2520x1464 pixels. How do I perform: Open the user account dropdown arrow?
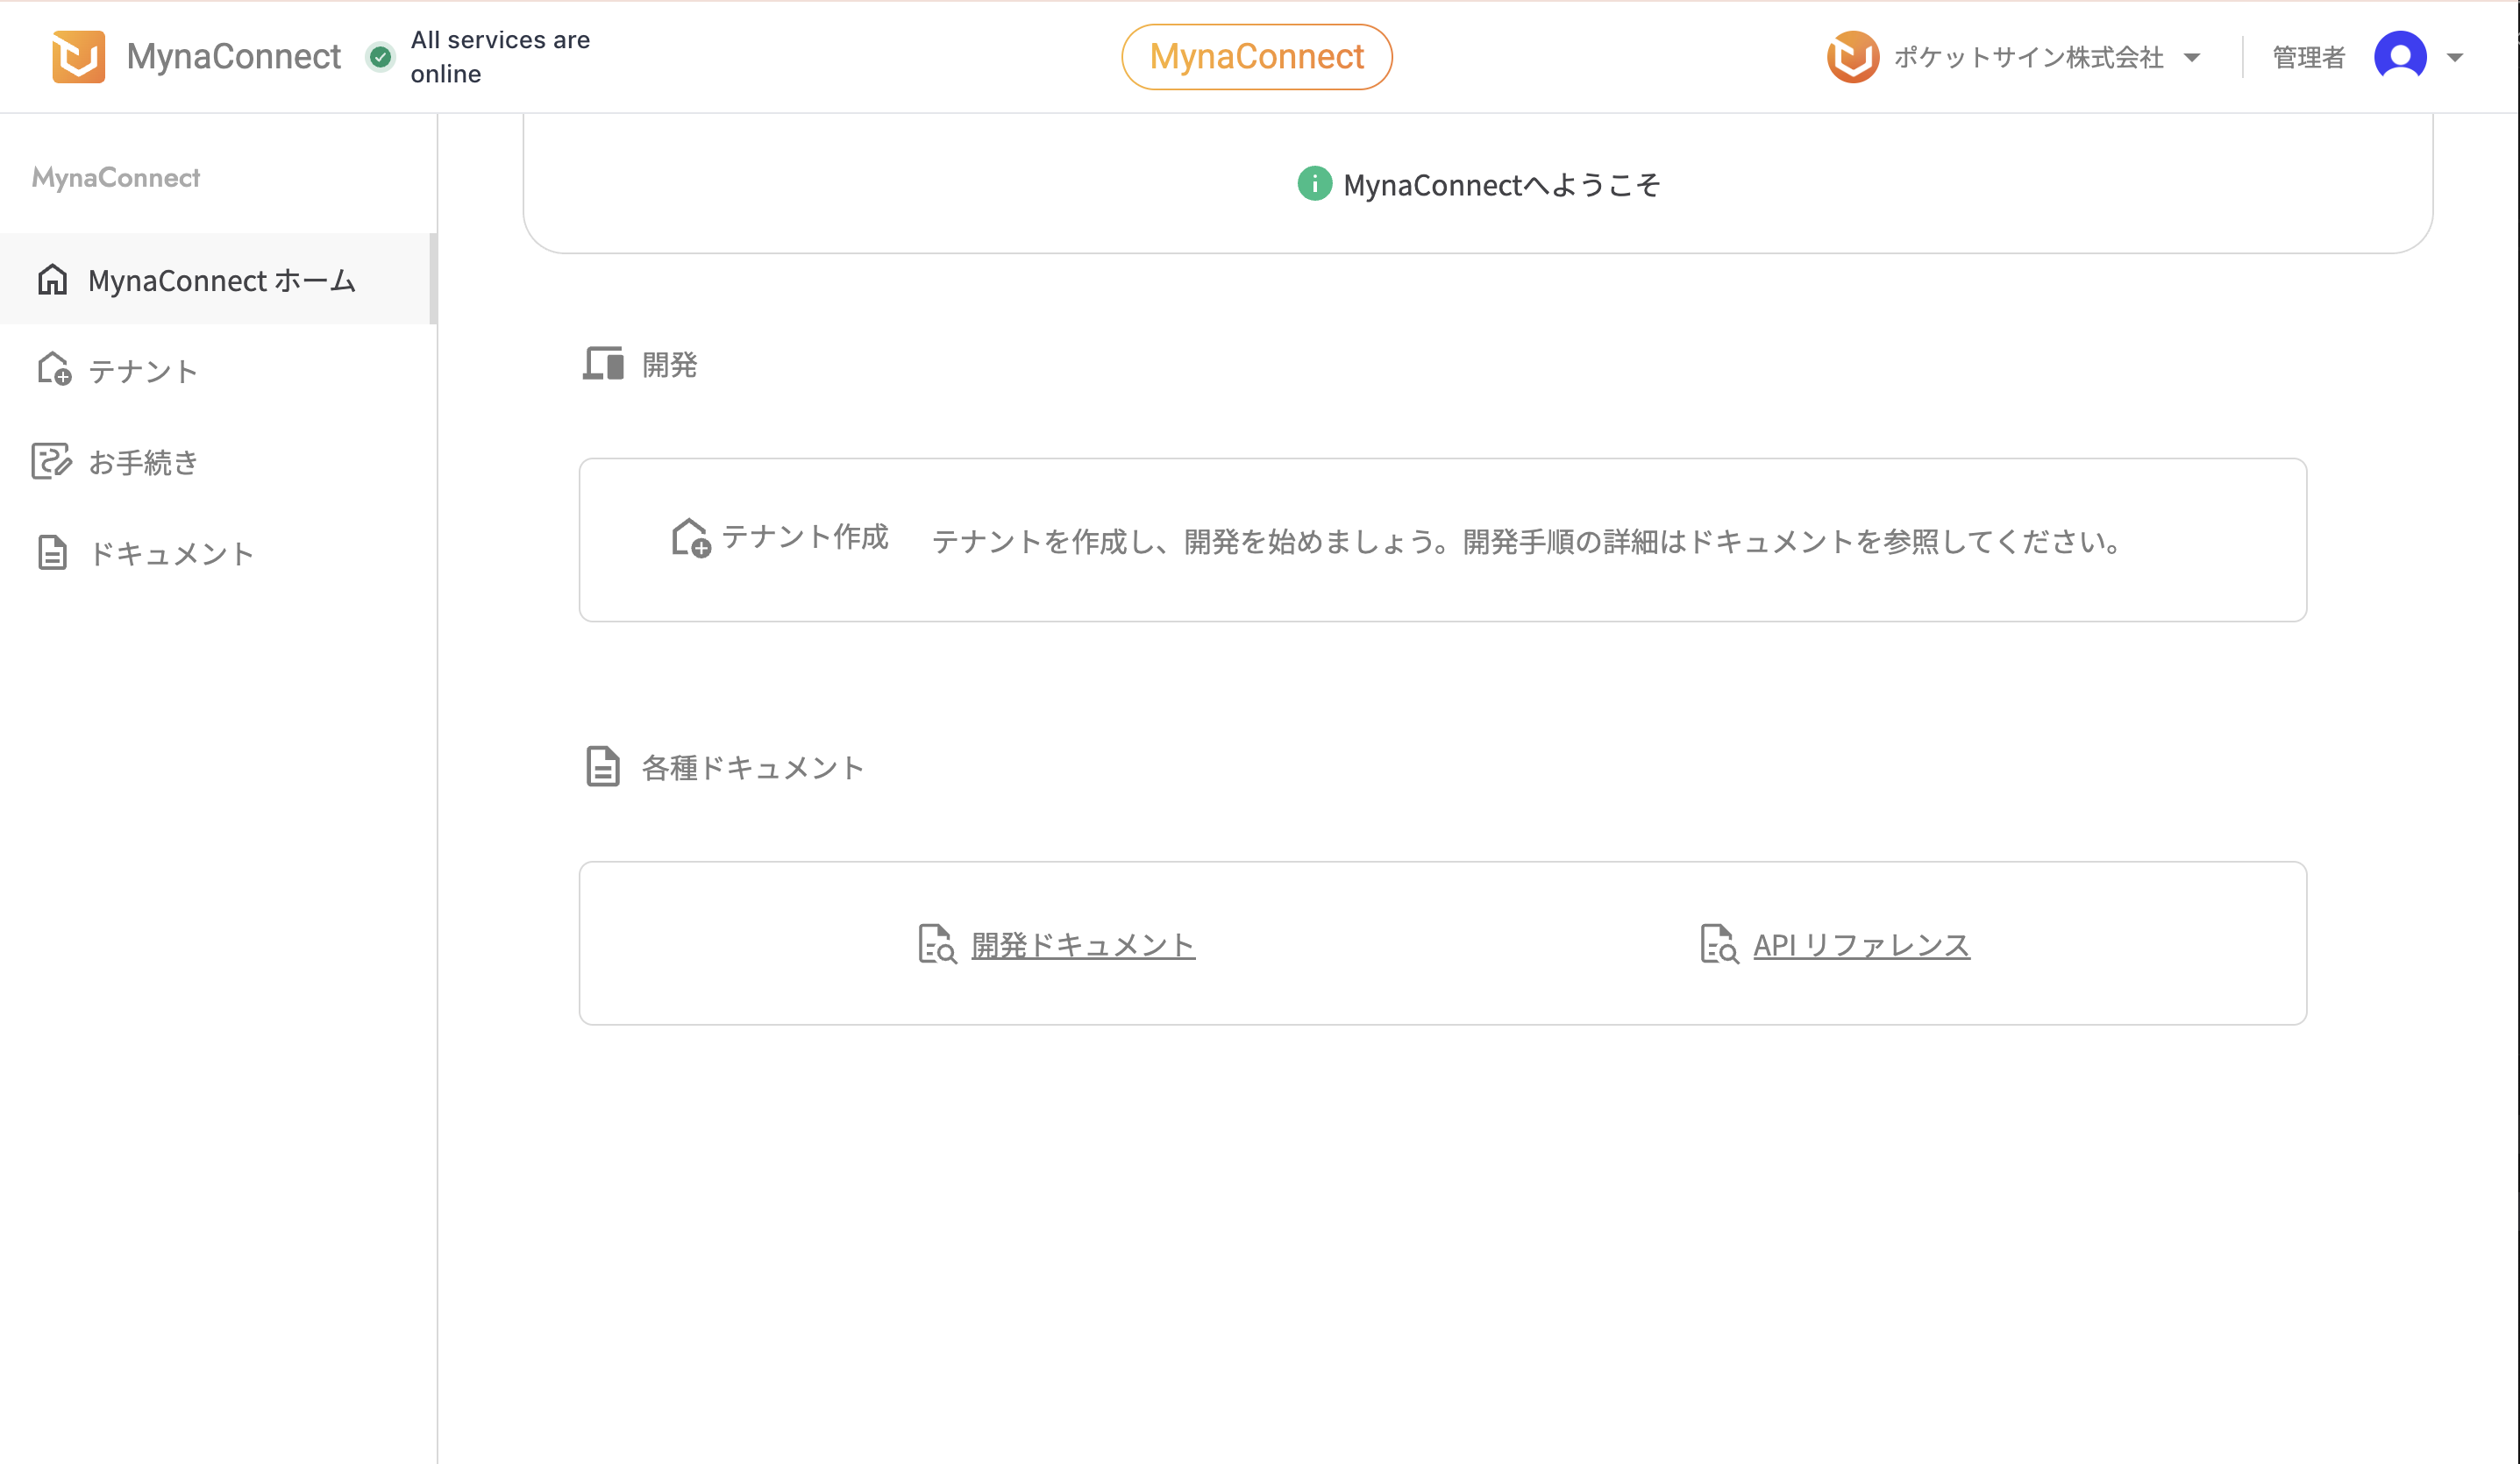(x=2454, y=58)
